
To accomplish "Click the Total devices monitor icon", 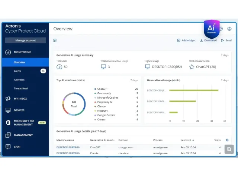I will click(103, 67).
